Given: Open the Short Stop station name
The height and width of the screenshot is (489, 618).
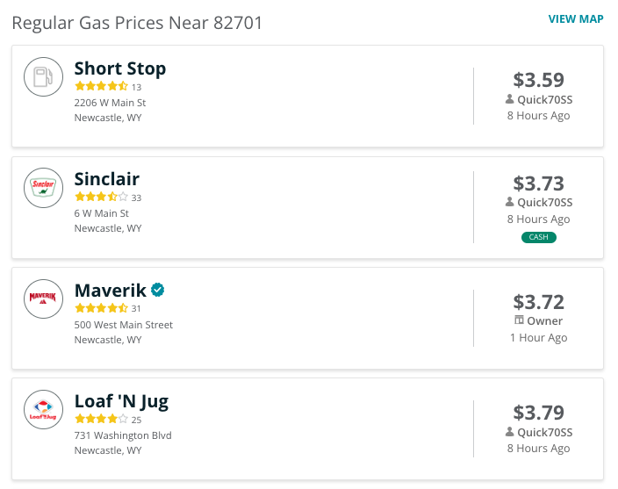Looking at the screenshot, I should point(120,68).
